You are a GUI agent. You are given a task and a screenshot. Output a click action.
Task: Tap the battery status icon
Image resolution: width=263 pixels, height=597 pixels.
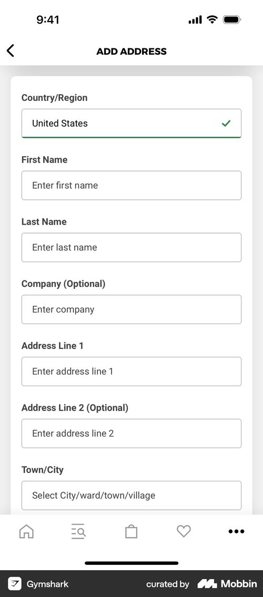tap(232, 19)
